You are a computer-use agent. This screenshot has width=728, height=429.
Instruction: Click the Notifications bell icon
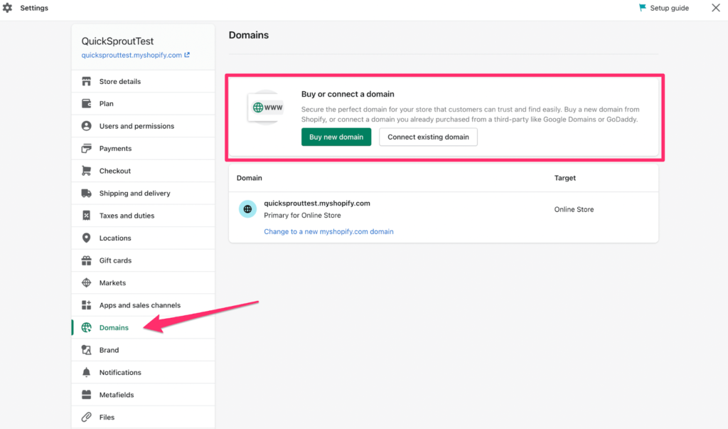coord(86,372)
